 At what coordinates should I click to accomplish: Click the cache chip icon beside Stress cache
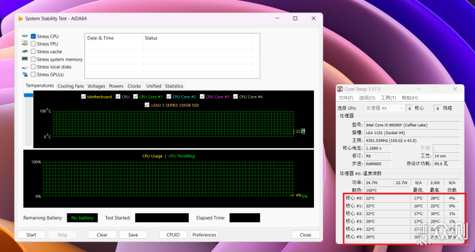(x=25, y=52)
